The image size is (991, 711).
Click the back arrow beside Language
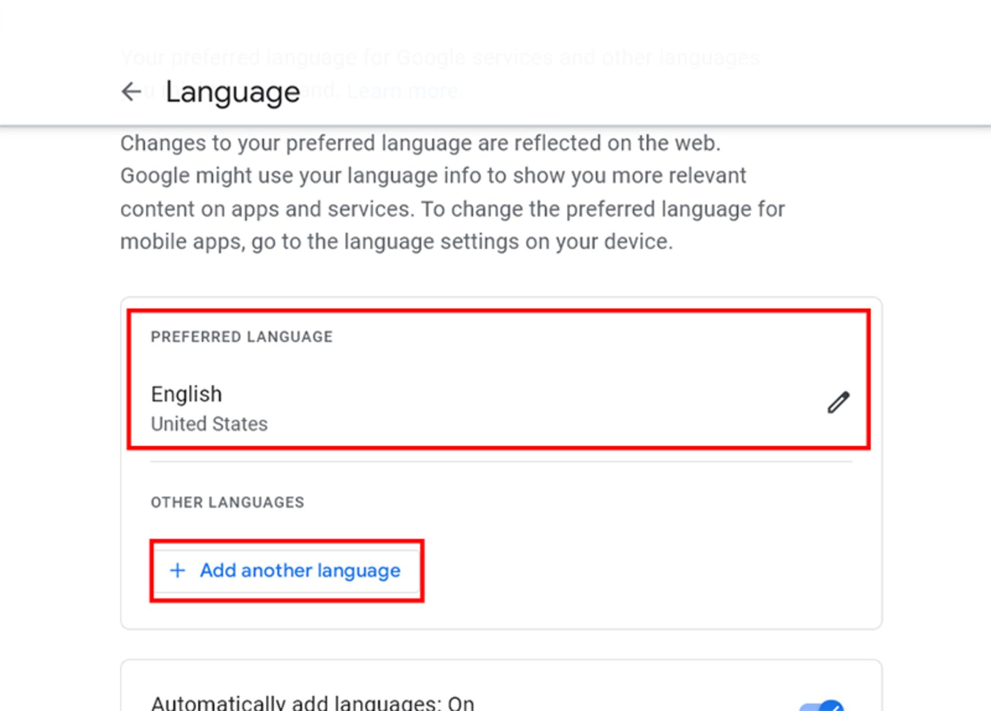pyautogui.click(x=131, y=92)
